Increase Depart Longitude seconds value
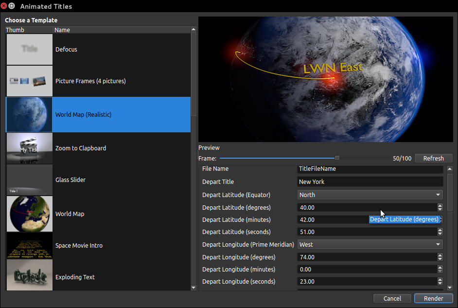 [x=440, y=279]
